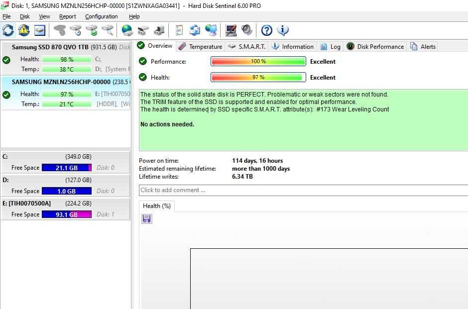The height and width of the screenshot is (309, 468).
Task: Click the disk with clock toolbar icon
Action: (x=76, y=30)
